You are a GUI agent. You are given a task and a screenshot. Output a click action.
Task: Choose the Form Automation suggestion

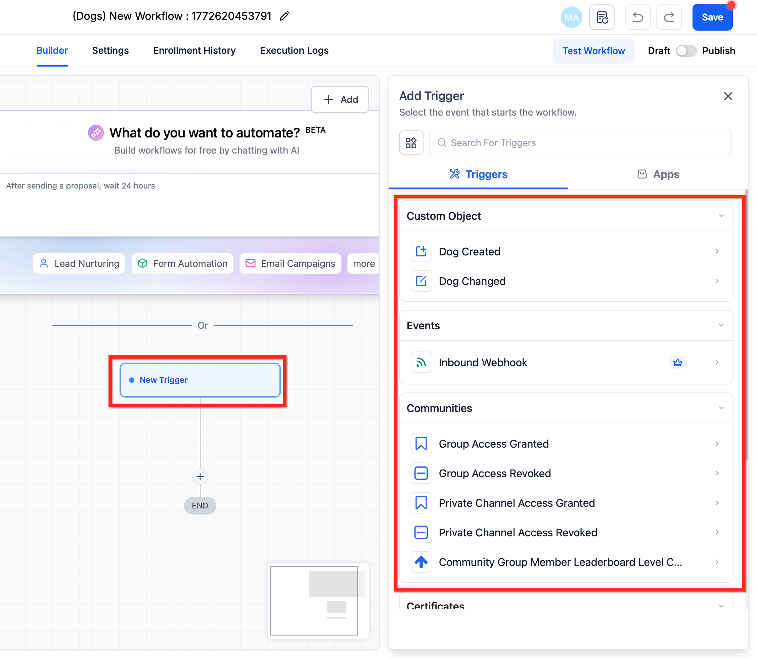click(x=182, y=264)
